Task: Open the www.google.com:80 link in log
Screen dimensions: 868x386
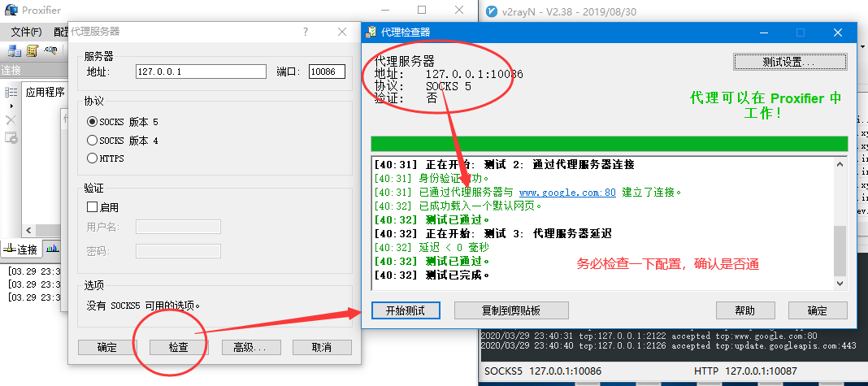Action: coord(567,192)
